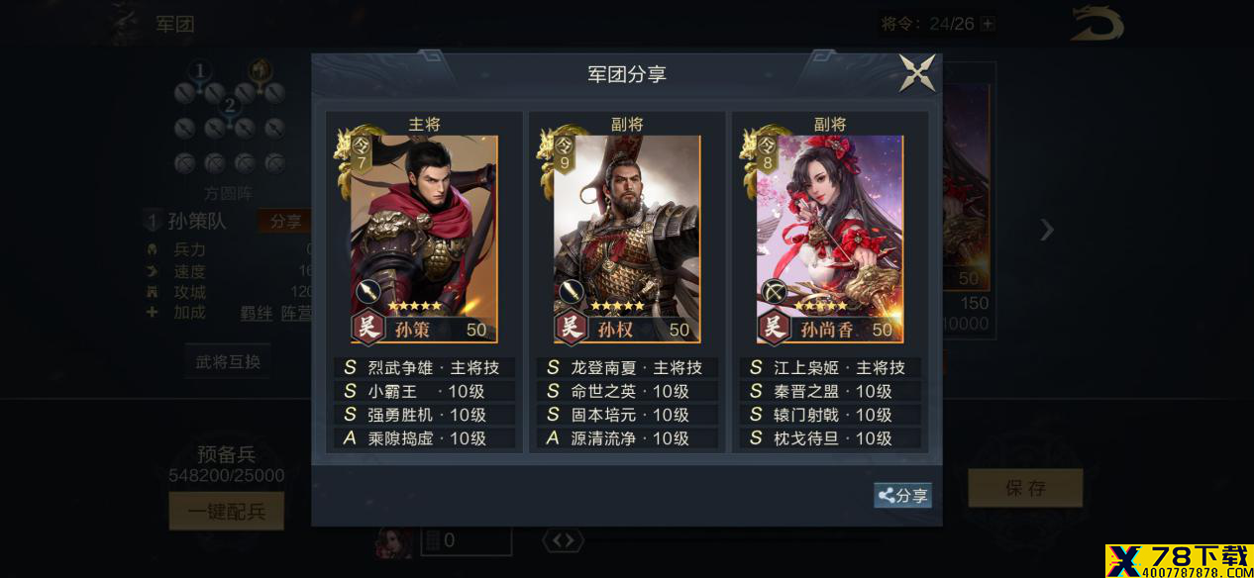Open the 江上枭姬 主将技 skill entry

click(830, 367)
